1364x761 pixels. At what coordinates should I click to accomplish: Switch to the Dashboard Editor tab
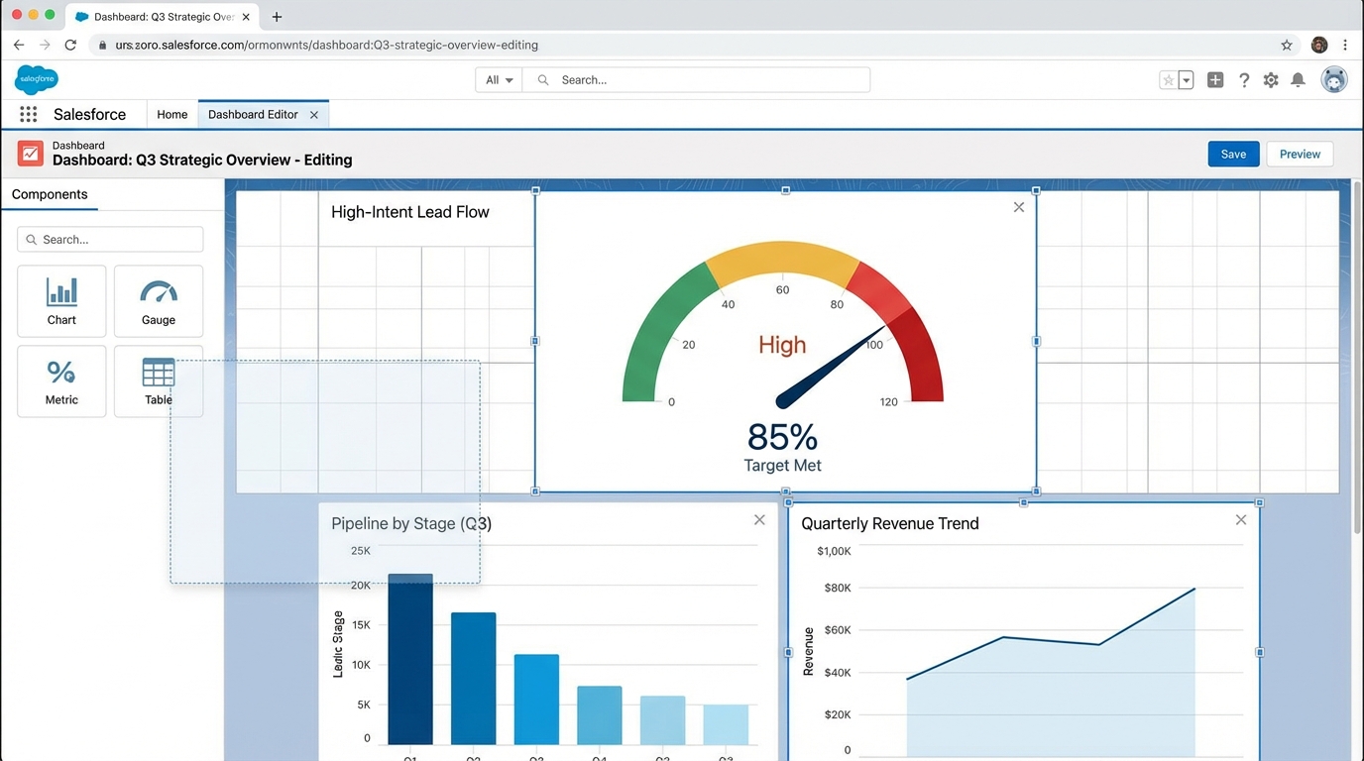tap(251, 114)
